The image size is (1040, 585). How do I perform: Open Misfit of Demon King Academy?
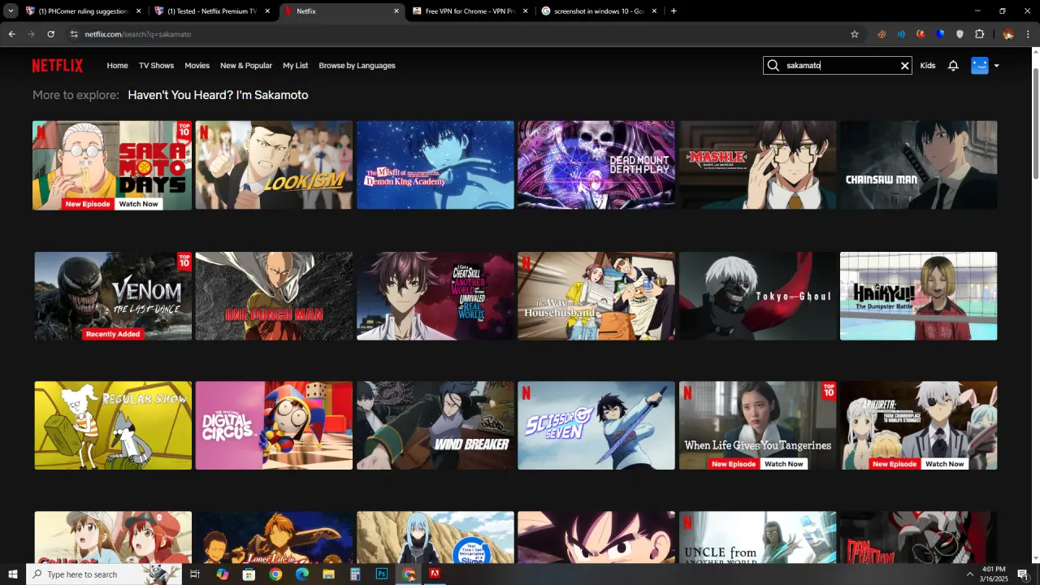pyautogui.click(x=435, y=165)
